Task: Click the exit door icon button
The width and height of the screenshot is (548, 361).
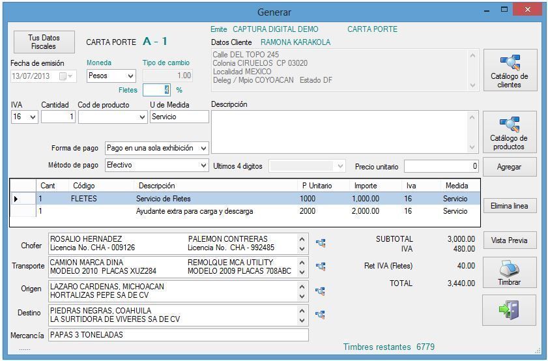Action: [510, 310]
